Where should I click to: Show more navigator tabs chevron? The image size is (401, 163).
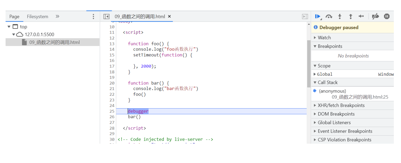(x=57, y=16)
